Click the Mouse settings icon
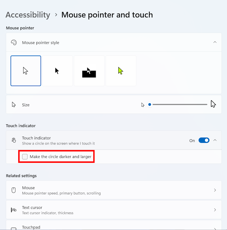The width and height of the screenshot is (227, 230). [x=14, y=190]
